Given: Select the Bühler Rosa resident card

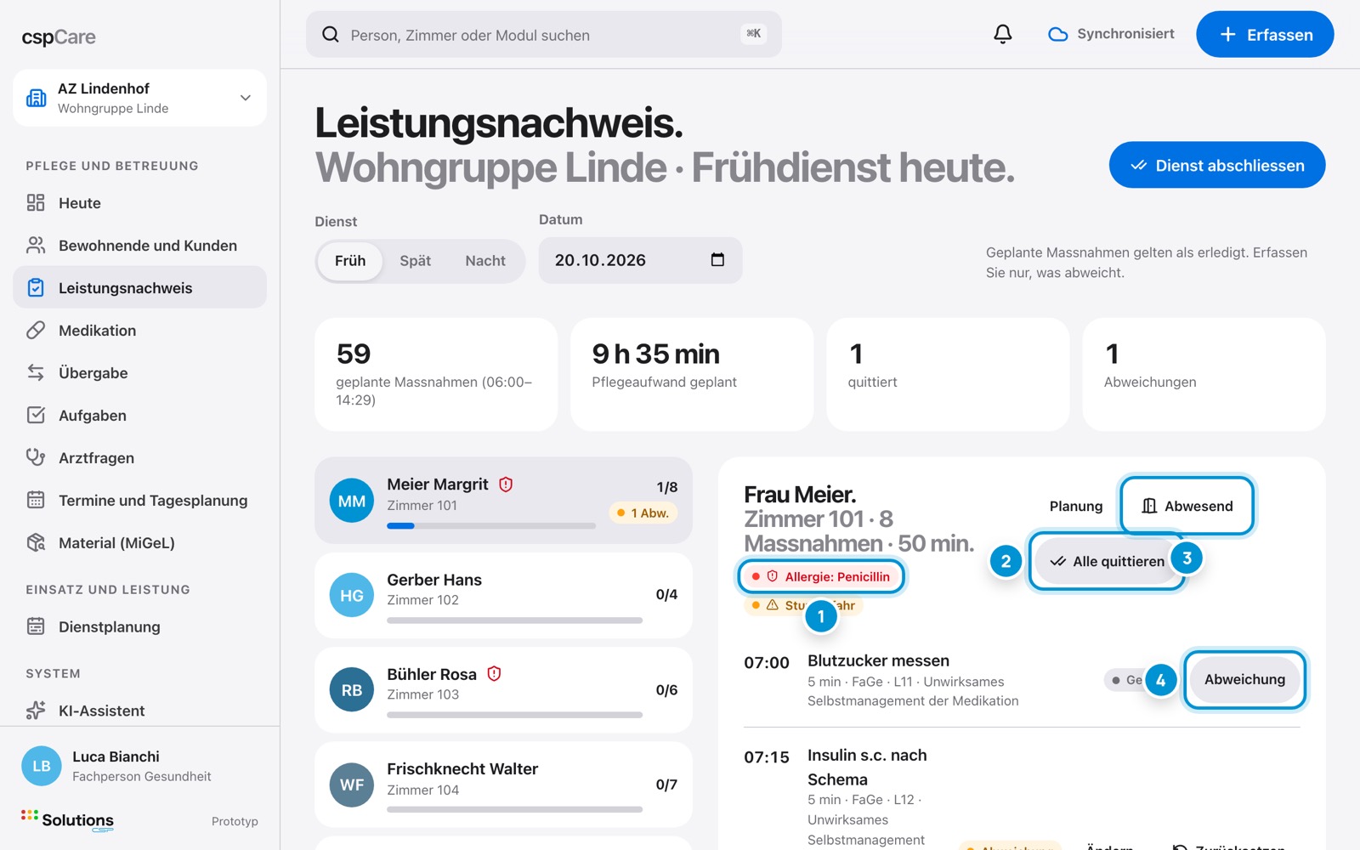Looking at the screenshot, I should [503, 690].
